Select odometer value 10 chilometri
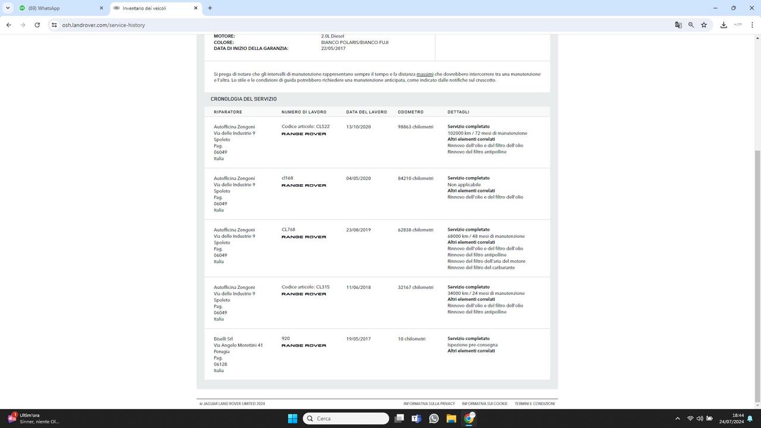Image resolution: width=761 pixels, height=428 pixels. 412,339
